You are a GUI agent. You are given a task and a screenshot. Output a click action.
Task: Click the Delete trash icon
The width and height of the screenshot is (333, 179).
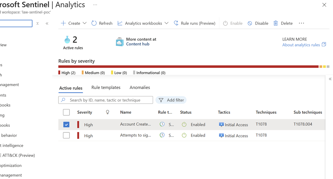[276, 23]
